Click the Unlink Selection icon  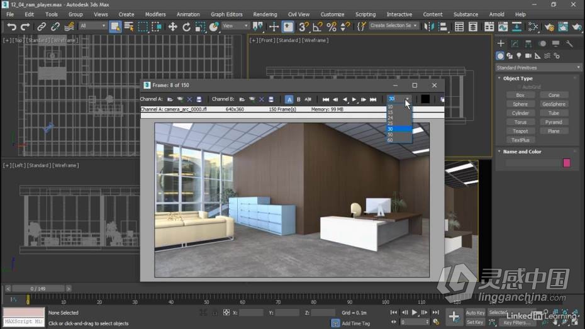[55, 26]
